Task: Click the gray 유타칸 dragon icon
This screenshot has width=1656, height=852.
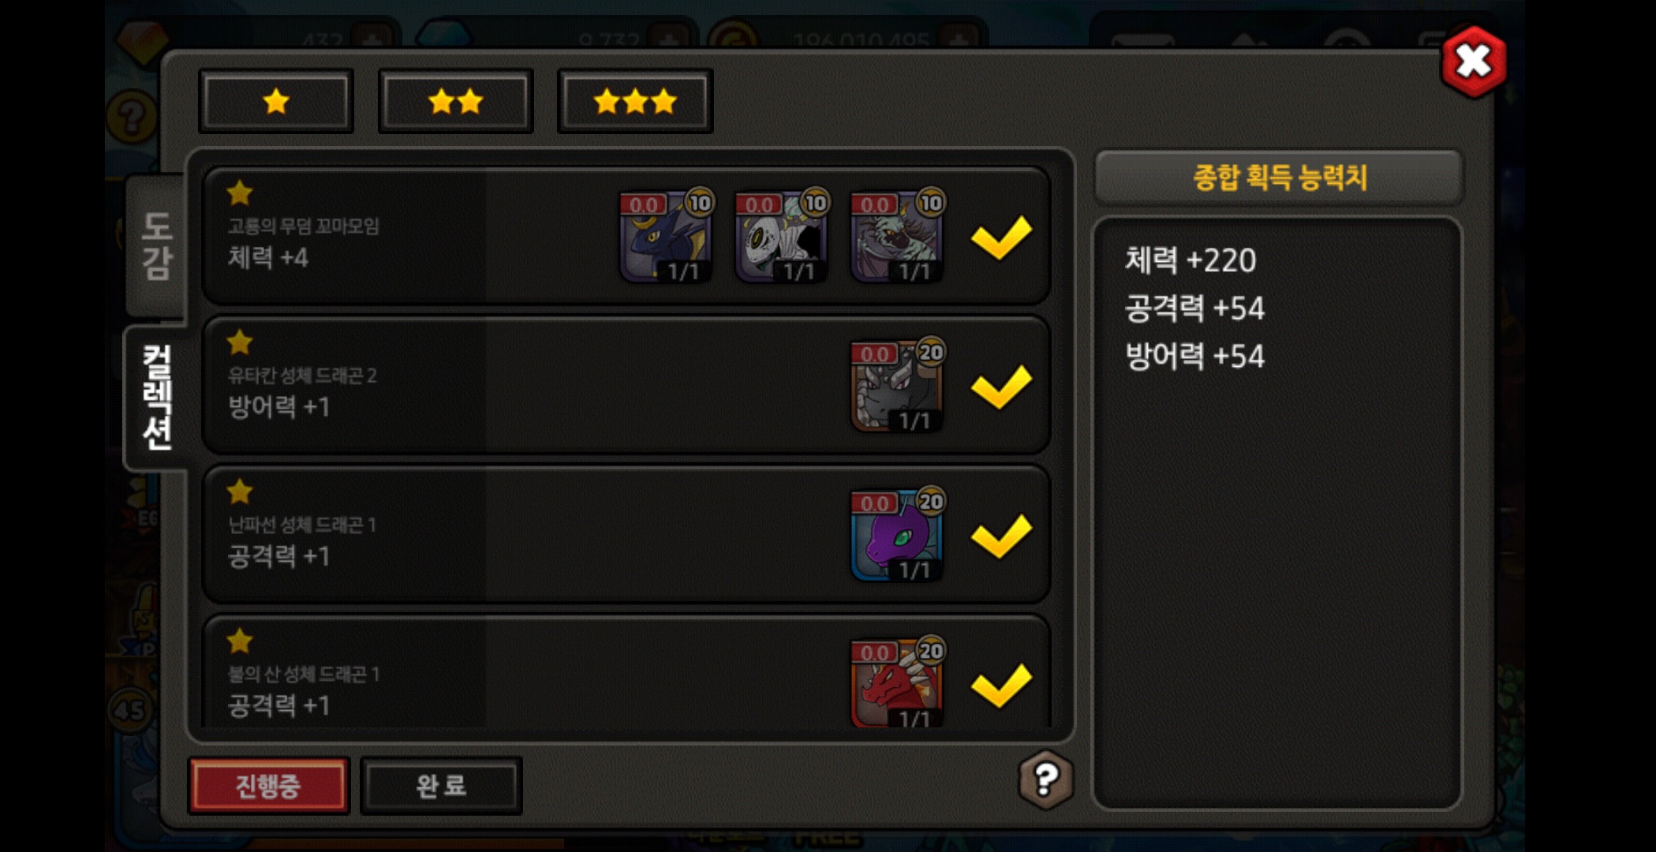Action: point(897,386)
